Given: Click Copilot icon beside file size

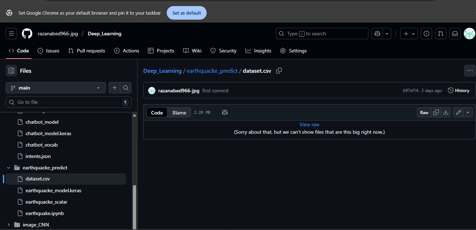Looking at the screenshot, I should click(x=225, y=112).
